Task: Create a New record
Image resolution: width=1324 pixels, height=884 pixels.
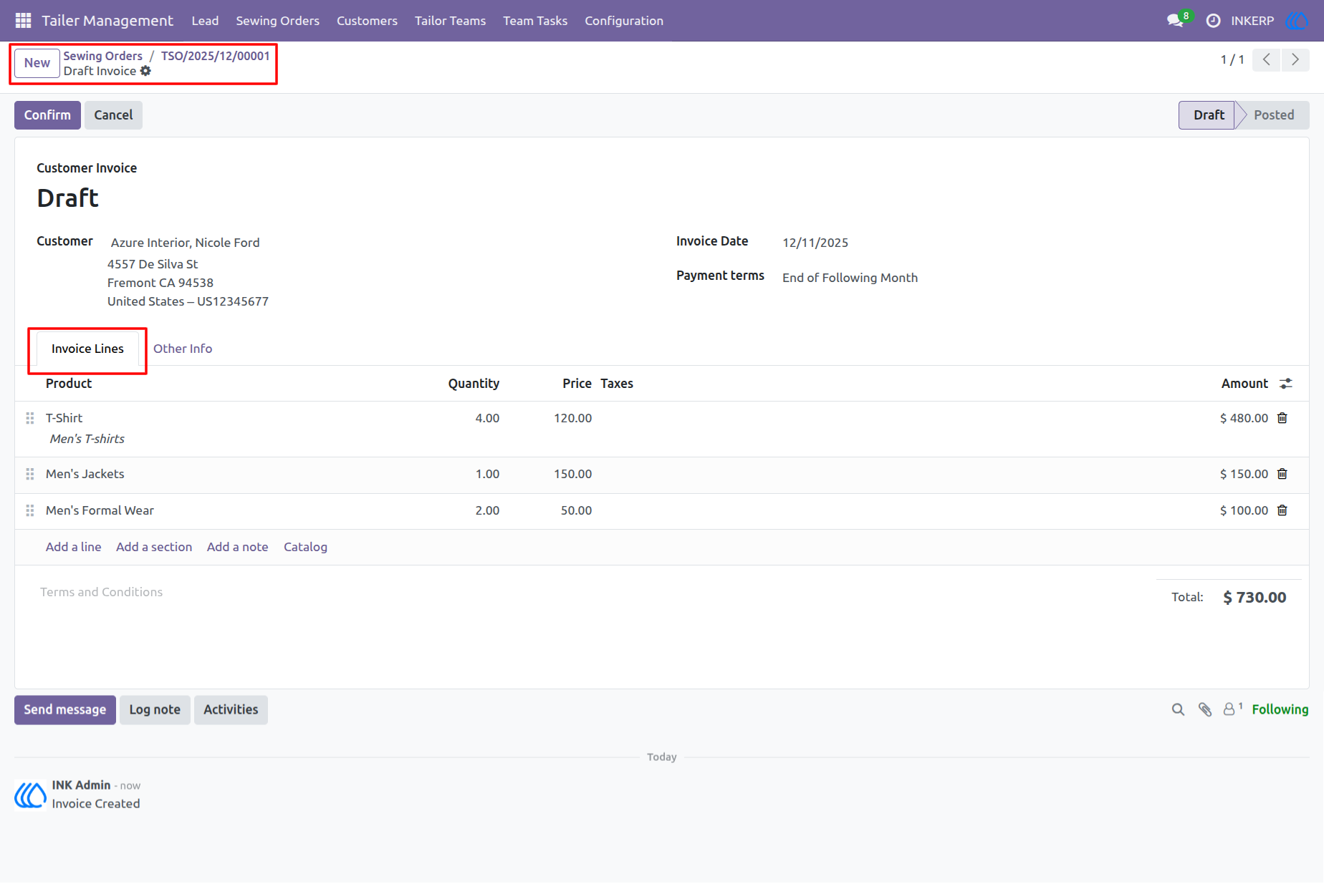Action: tap(37, 63)
